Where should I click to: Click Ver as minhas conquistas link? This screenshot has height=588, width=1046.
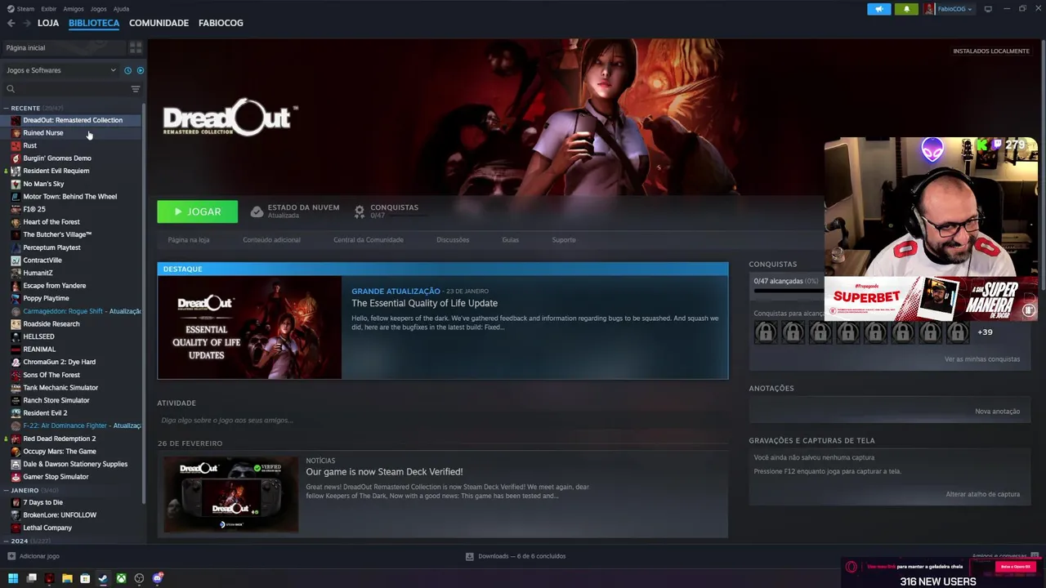pyautogui.click(x=982, y=359)
